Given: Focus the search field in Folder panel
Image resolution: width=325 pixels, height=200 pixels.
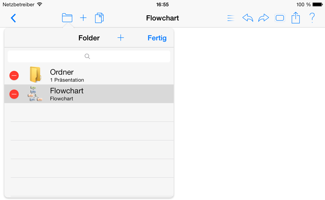Looking at the screenshot, I should (x=89, y=56).
